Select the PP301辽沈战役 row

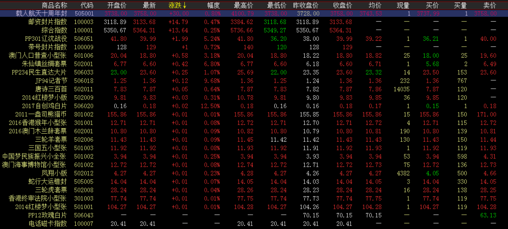click(x=254, y=39)
